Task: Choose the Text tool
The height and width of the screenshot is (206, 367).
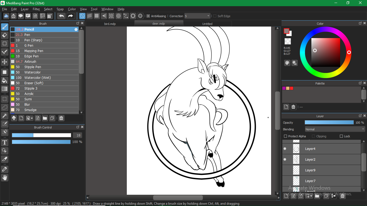Action: click(5, 142)
